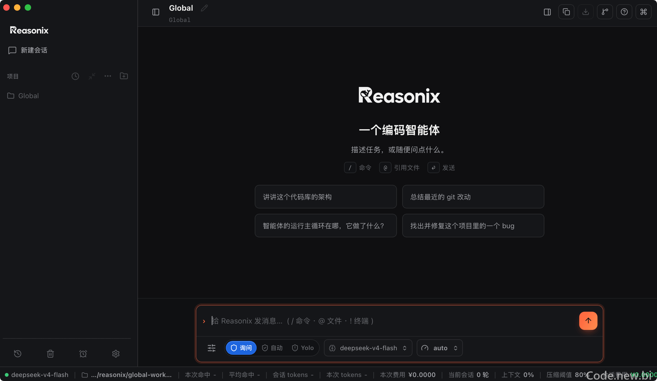The height and width of the screenshot is (381, 657).
Task: Choose suggestion 智能体的运行主循环在哪
Action: coord(326,226)
